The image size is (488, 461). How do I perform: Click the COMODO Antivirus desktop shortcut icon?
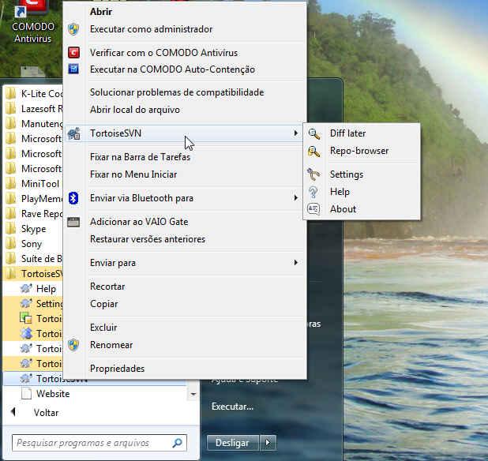(x=32, y=8)
